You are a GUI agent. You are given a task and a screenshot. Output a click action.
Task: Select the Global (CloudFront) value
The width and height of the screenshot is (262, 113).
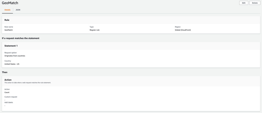(x=183, y=30)
